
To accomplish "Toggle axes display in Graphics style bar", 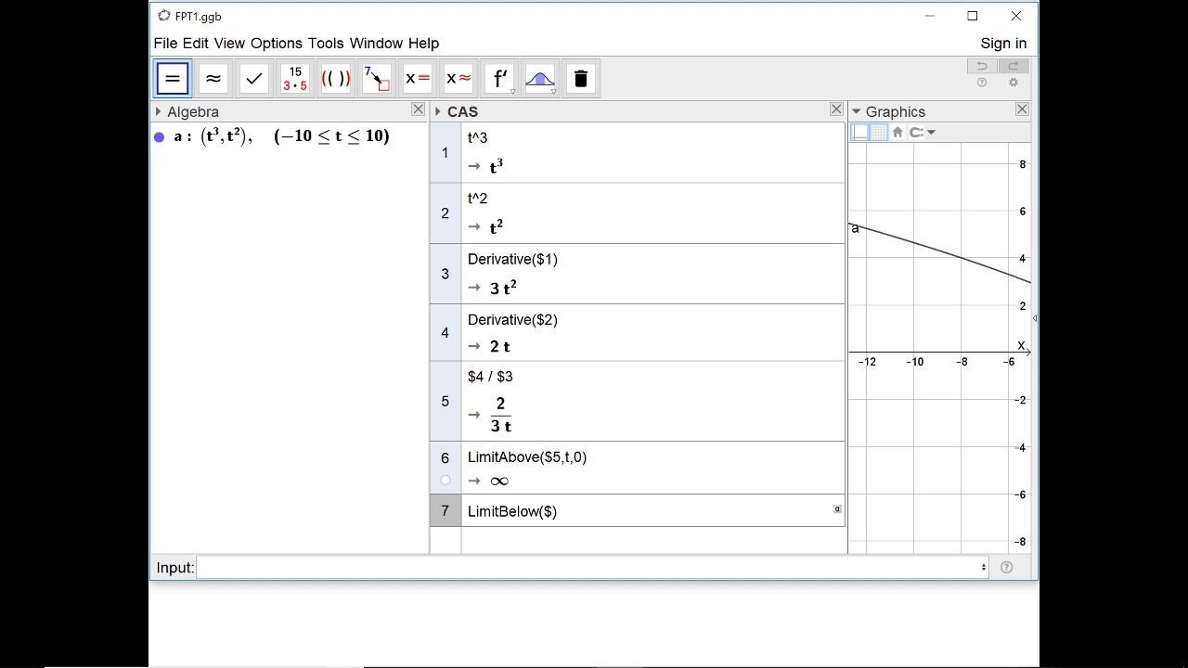I will tap(860, 133).
